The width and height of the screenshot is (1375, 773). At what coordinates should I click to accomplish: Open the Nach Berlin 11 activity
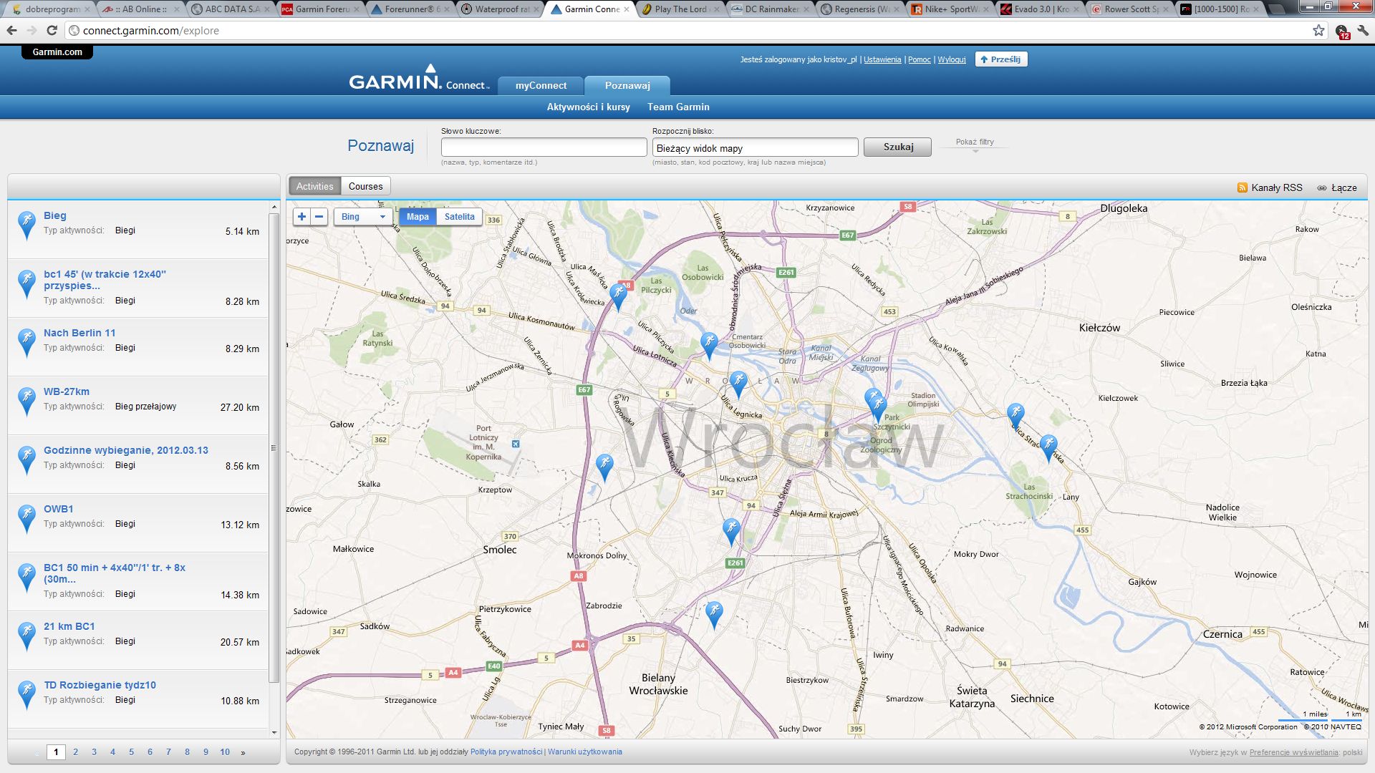coord(79,333)
